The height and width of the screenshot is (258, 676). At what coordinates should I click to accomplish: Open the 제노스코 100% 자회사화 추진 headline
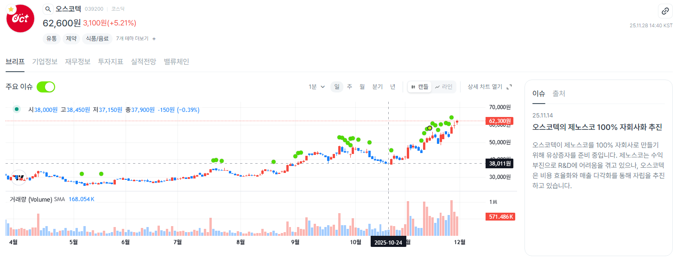tap(597, 127)
